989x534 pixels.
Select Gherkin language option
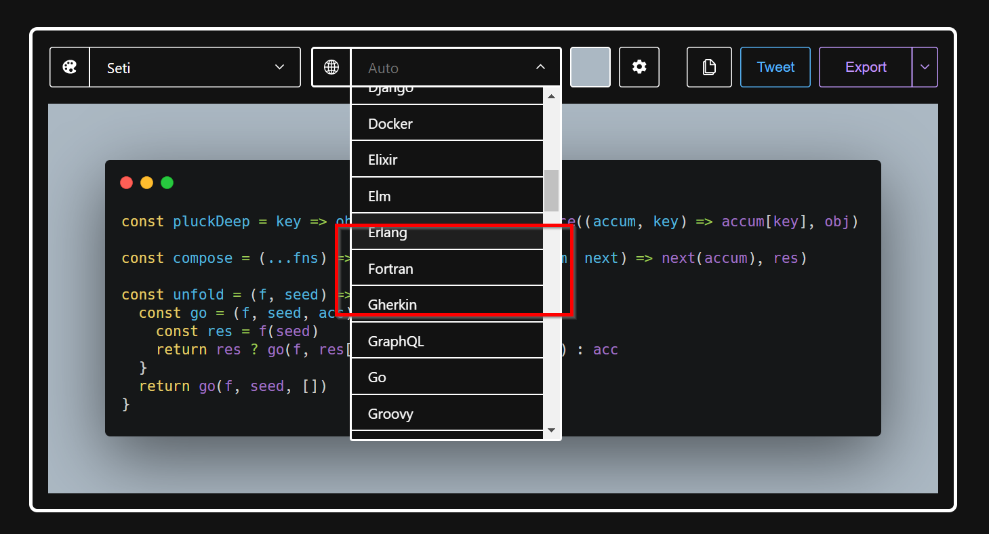pyautogui.click(x=447, y=304)
